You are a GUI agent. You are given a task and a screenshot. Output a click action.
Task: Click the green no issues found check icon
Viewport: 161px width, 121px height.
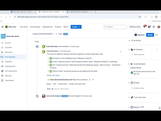(x=132, y=73)
